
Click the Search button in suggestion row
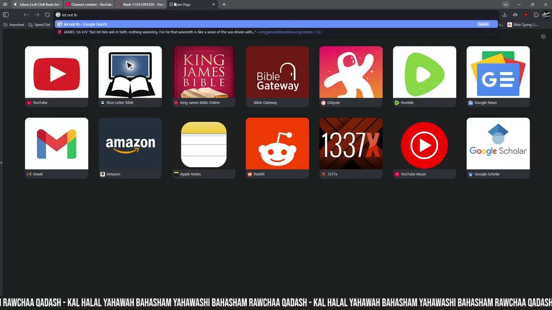pyautogui.click(x=483, y=24)
